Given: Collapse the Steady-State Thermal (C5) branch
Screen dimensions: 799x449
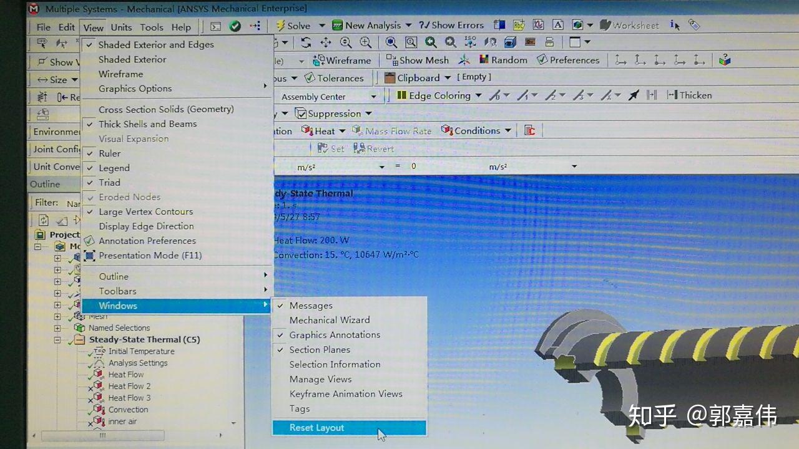Looking at the screenshot, I should pyautogui.click(x=57, y=339).
